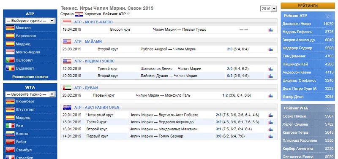Open stats icon for Bautista-Agut match
This screenshot has width=338, height=159.
(270, 115)
